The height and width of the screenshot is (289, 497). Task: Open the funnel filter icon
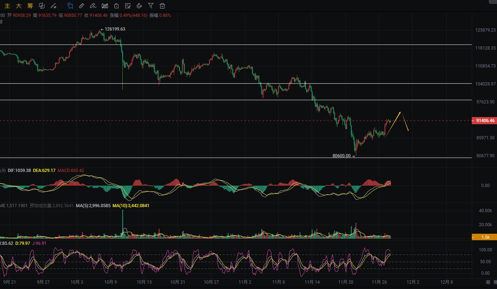tap(151, 6)
